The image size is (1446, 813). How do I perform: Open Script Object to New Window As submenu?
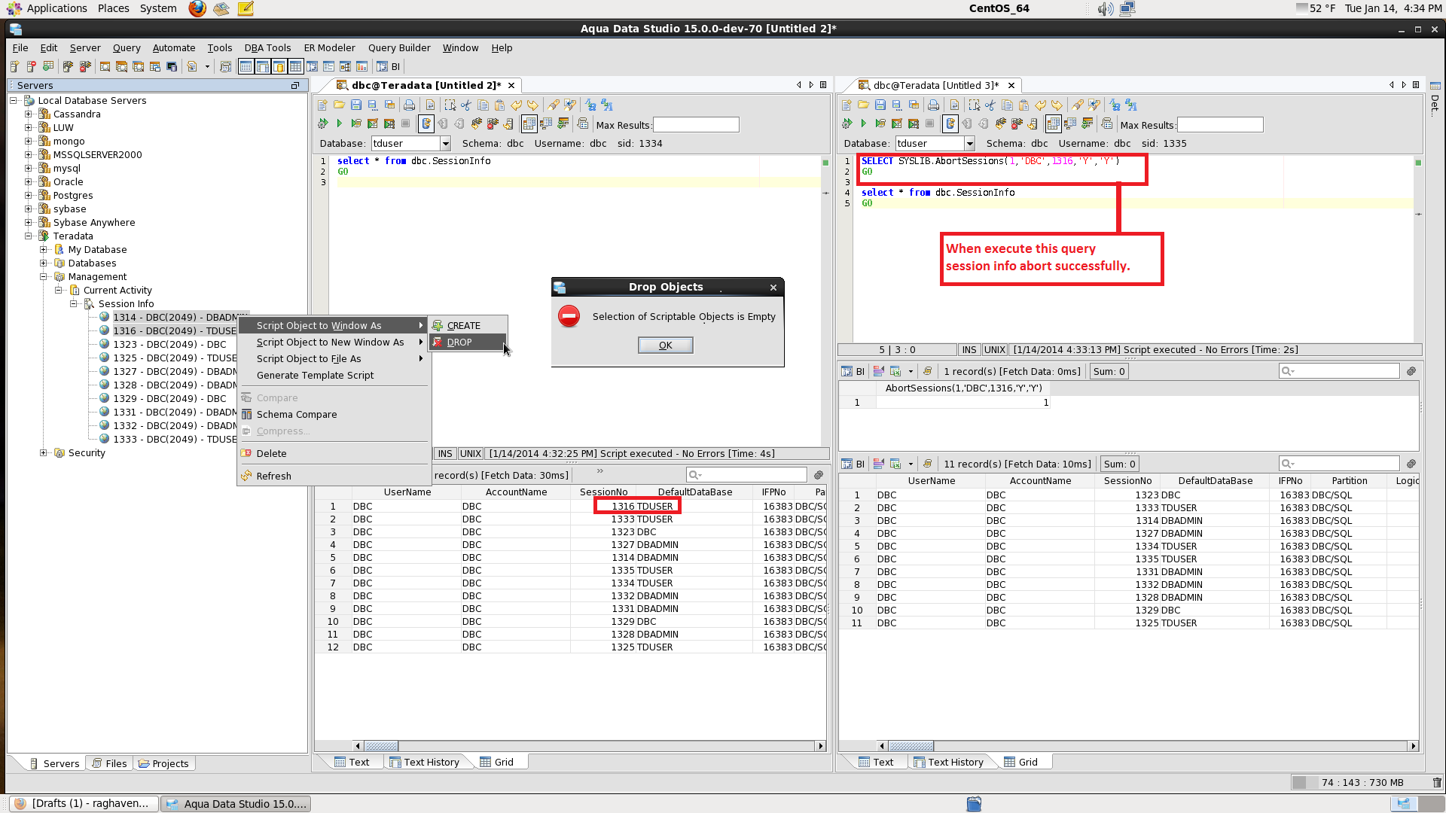[333, 343]
